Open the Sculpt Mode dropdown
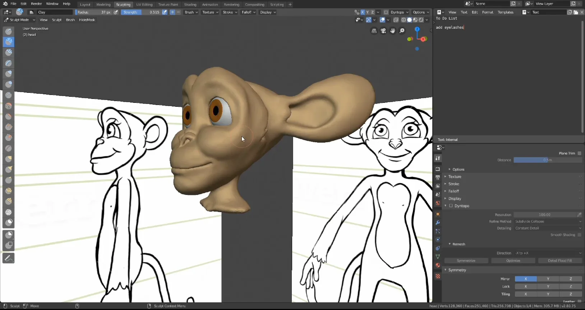The height and width of the screenshot is (310, 585). pos(19,20)
